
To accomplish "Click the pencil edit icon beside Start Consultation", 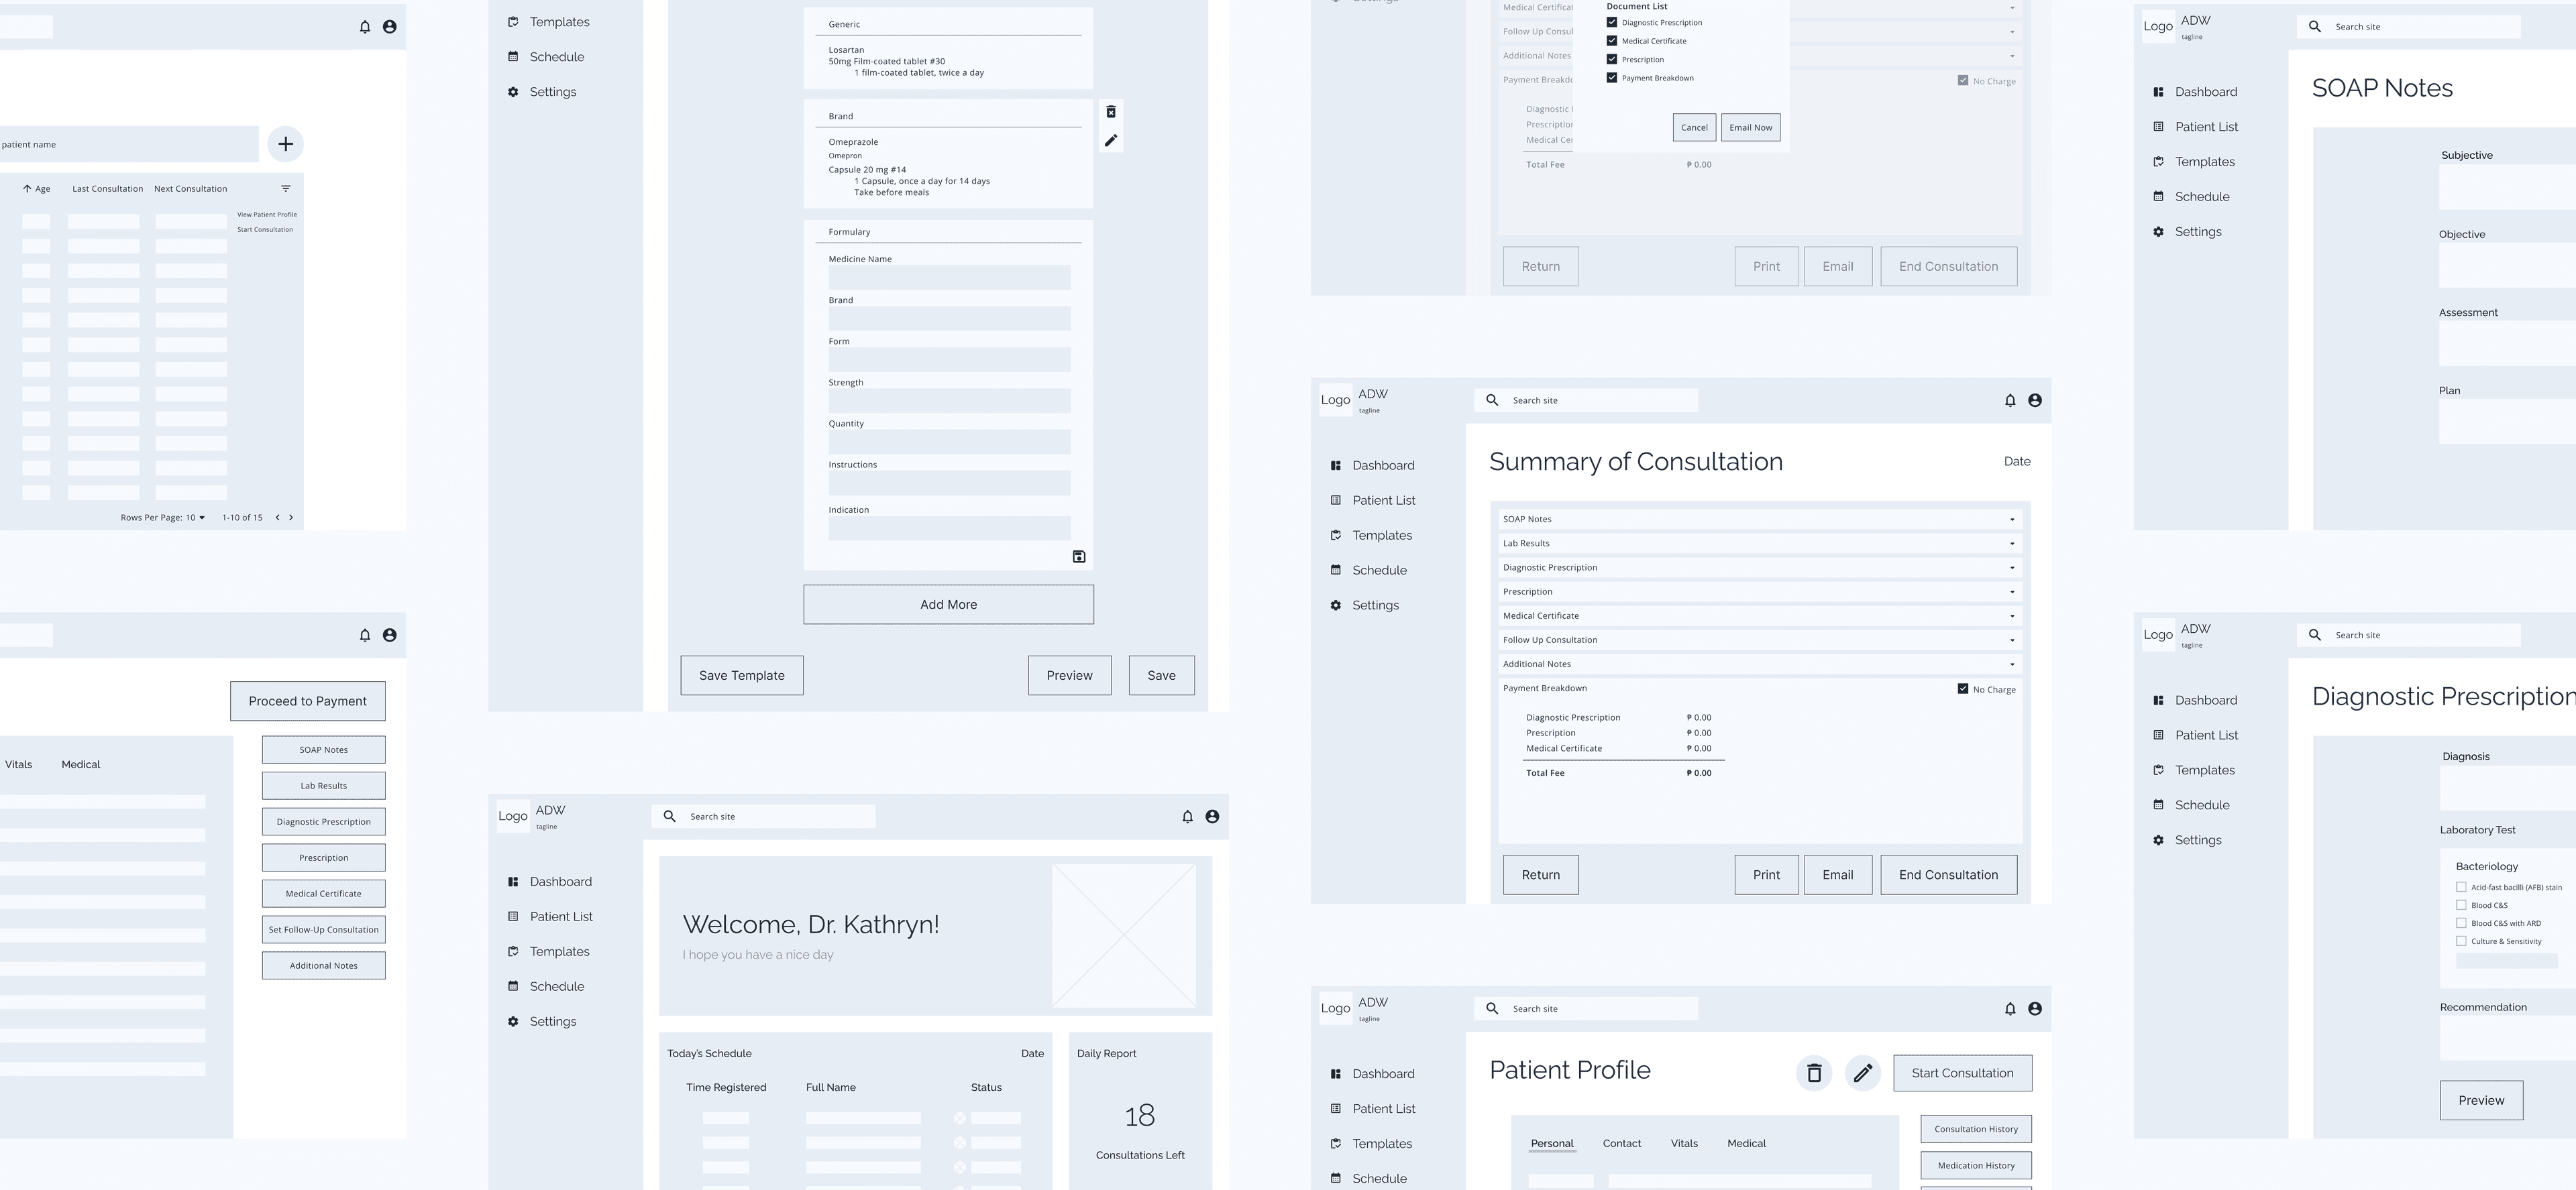I will [1863, 1073].
